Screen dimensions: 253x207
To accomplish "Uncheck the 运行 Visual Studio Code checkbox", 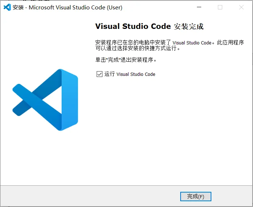I will pos(100,74).
